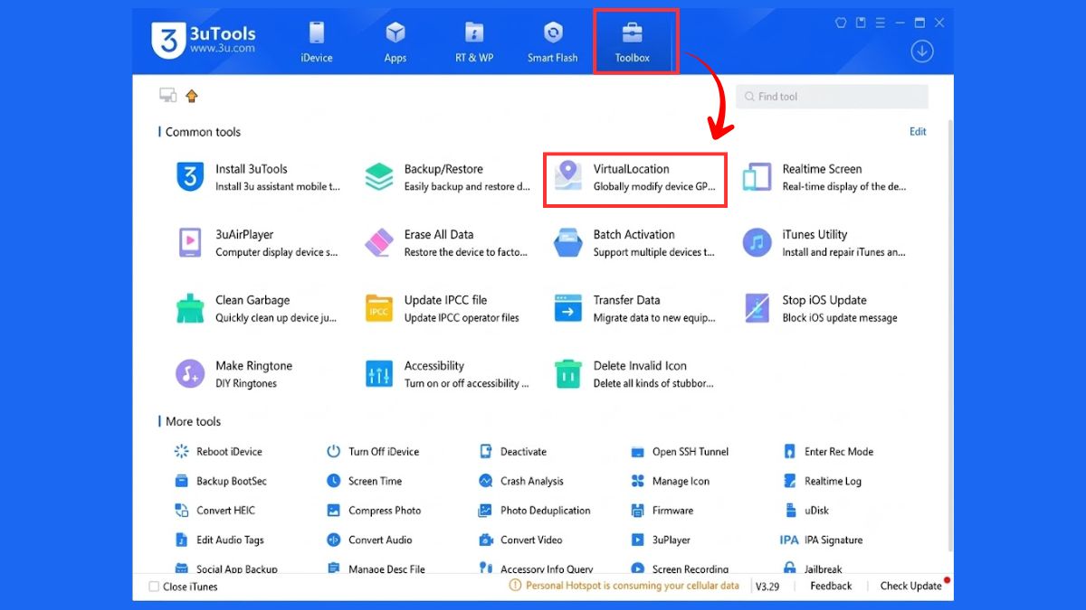Viewport: 1086px width, 610px height.
Task: Open the downloads arrow icon
Action: pyautogui.click(x=921, y=52)
